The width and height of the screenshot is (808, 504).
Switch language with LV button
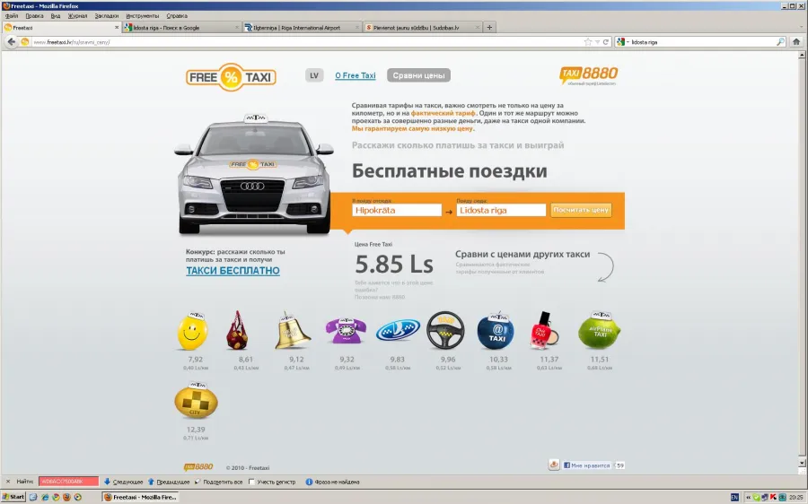[314, 75]
